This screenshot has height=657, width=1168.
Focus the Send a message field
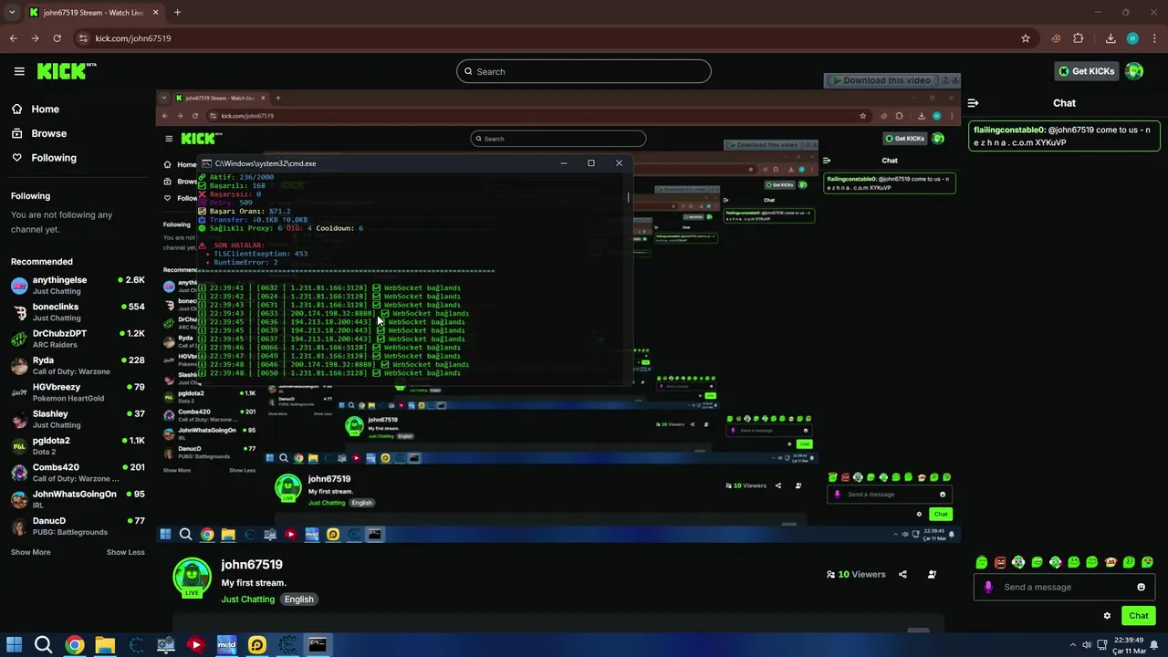(x=1064, y=587)
